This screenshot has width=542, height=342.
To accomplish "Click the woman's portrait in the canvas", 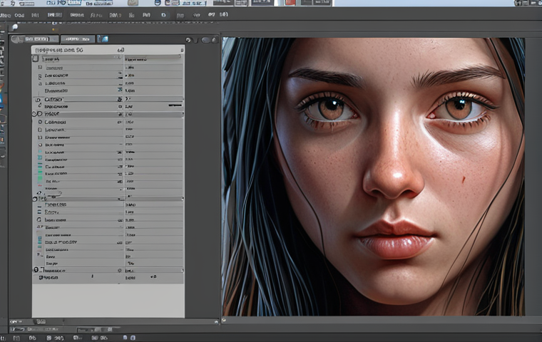I will click(x=373, y=177).
